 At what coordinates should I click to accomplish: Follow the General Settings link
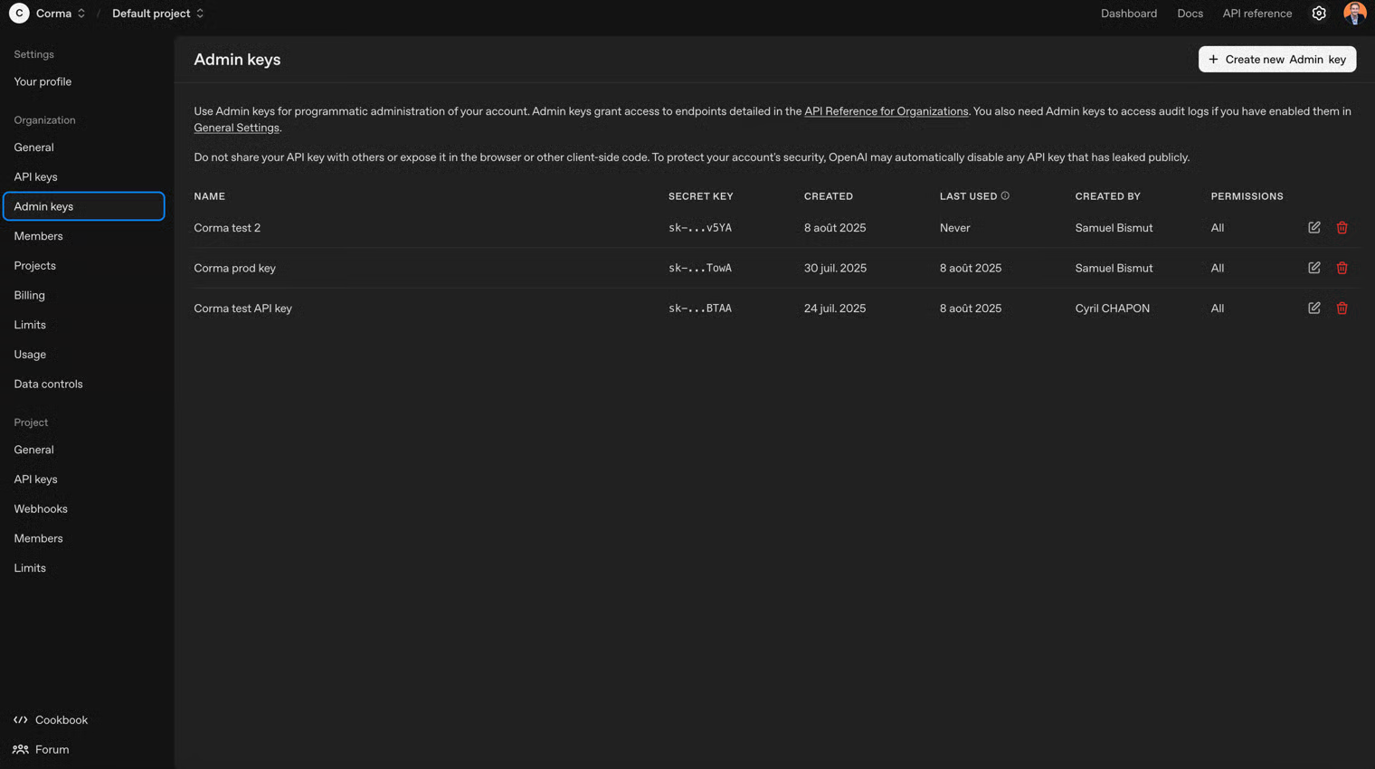(236, 128)
